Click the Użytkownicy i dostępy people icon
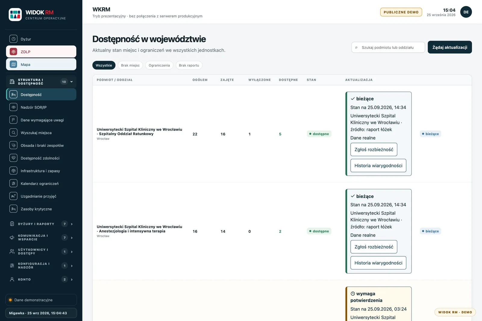Screen dimensions: 482x321 pyautogui.click(x=12, y=252)
